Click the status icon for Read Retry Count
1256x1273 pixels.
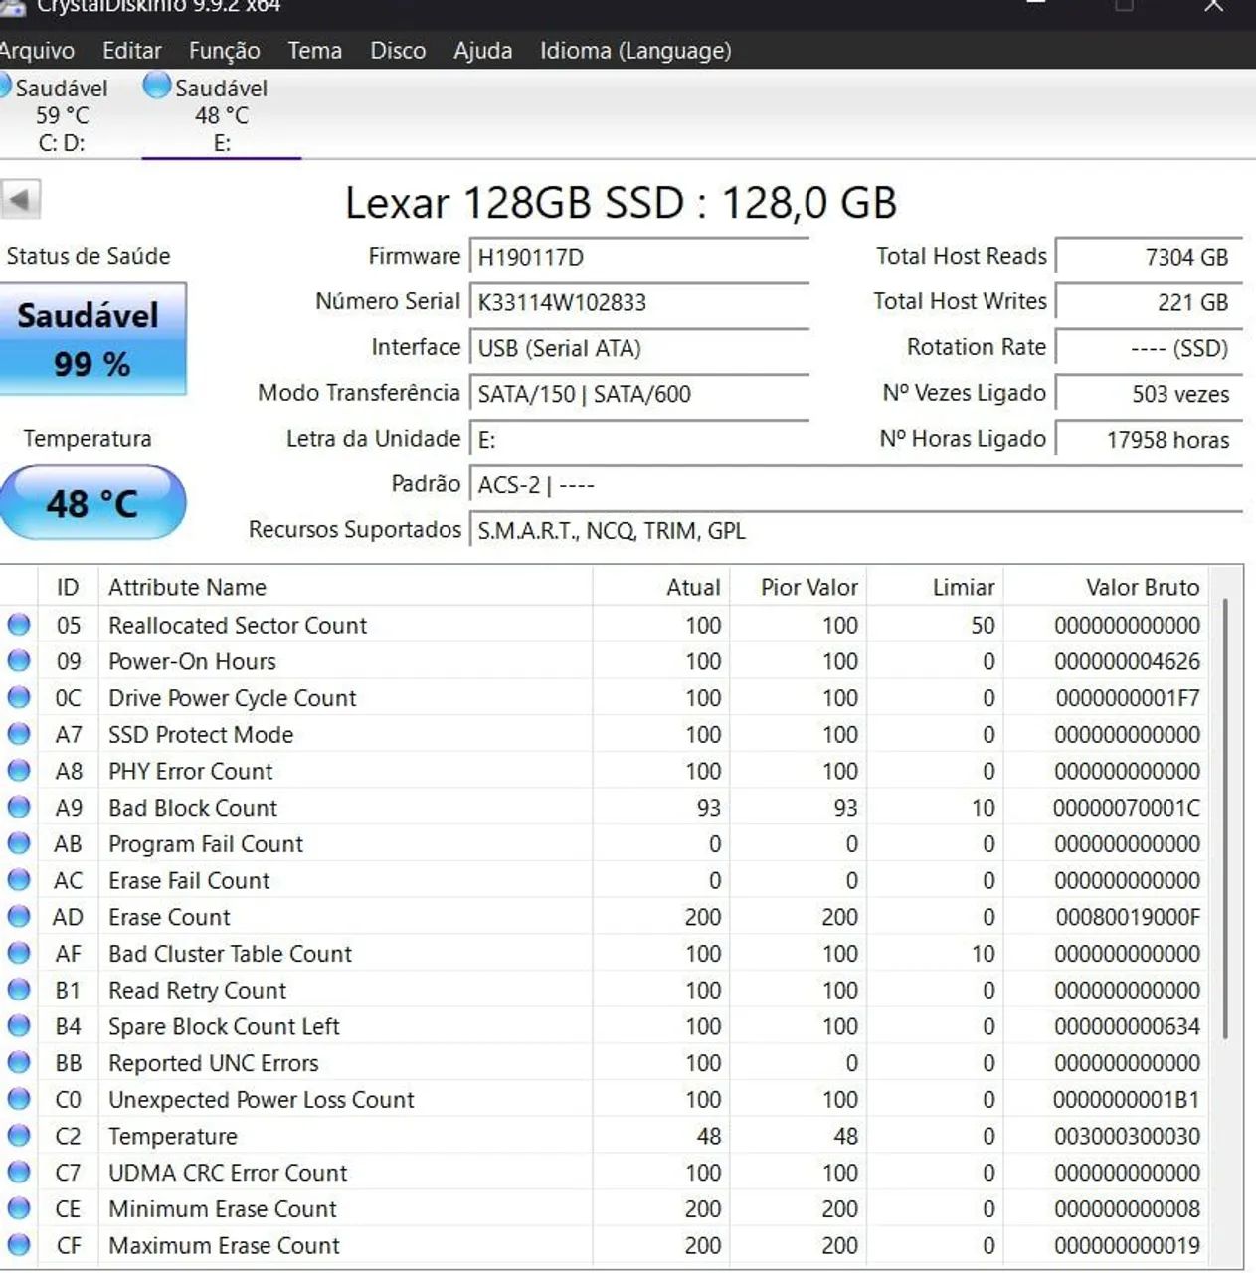click(19, 990)
